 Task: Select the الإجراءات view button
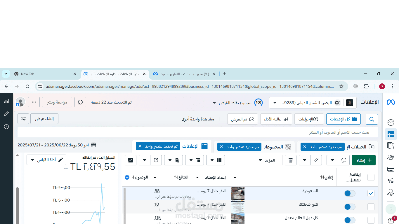coord(309,119)
